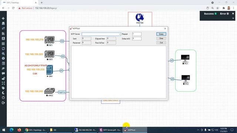Open the NTP Server combo box dropdown

point(119,34)
